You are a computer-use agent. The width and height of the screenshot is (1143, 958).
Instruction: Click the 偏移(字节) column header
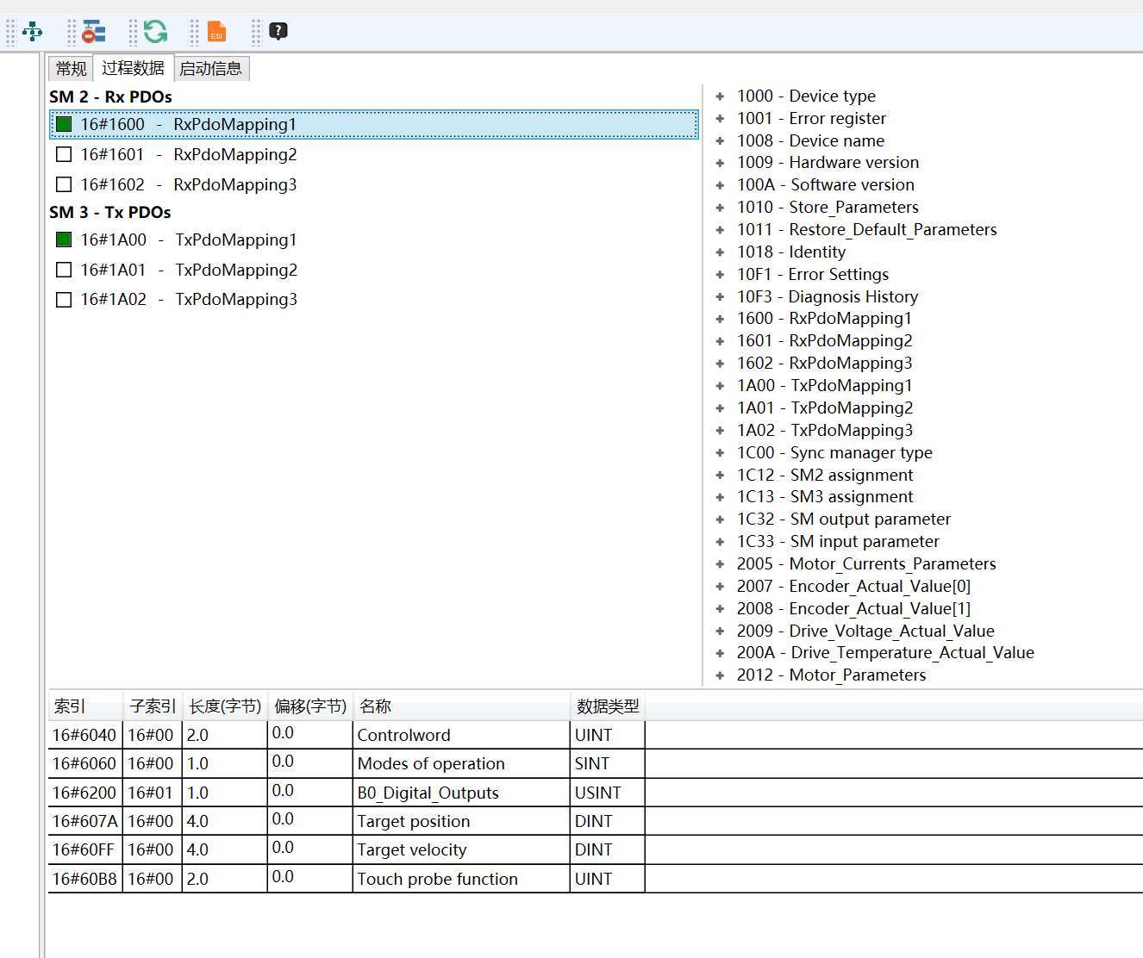pyautogui.click(x=310, y=706)
